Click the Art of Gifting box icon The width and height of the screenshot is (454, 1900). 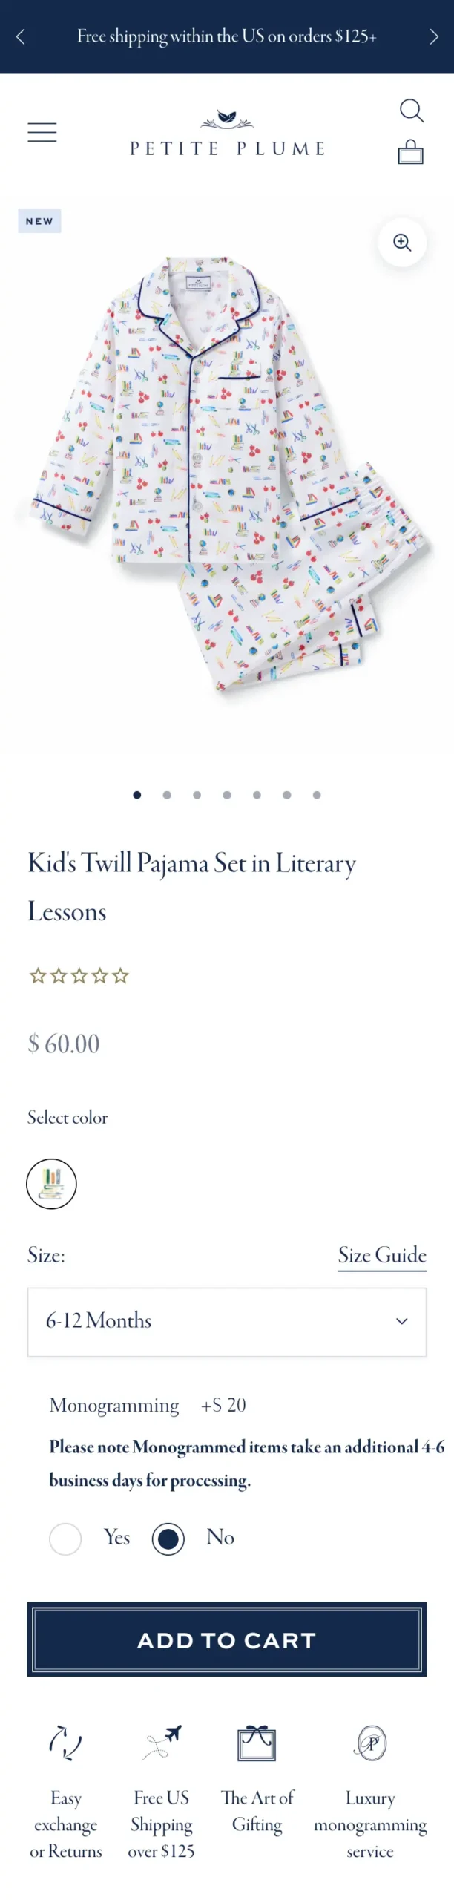257,1743
